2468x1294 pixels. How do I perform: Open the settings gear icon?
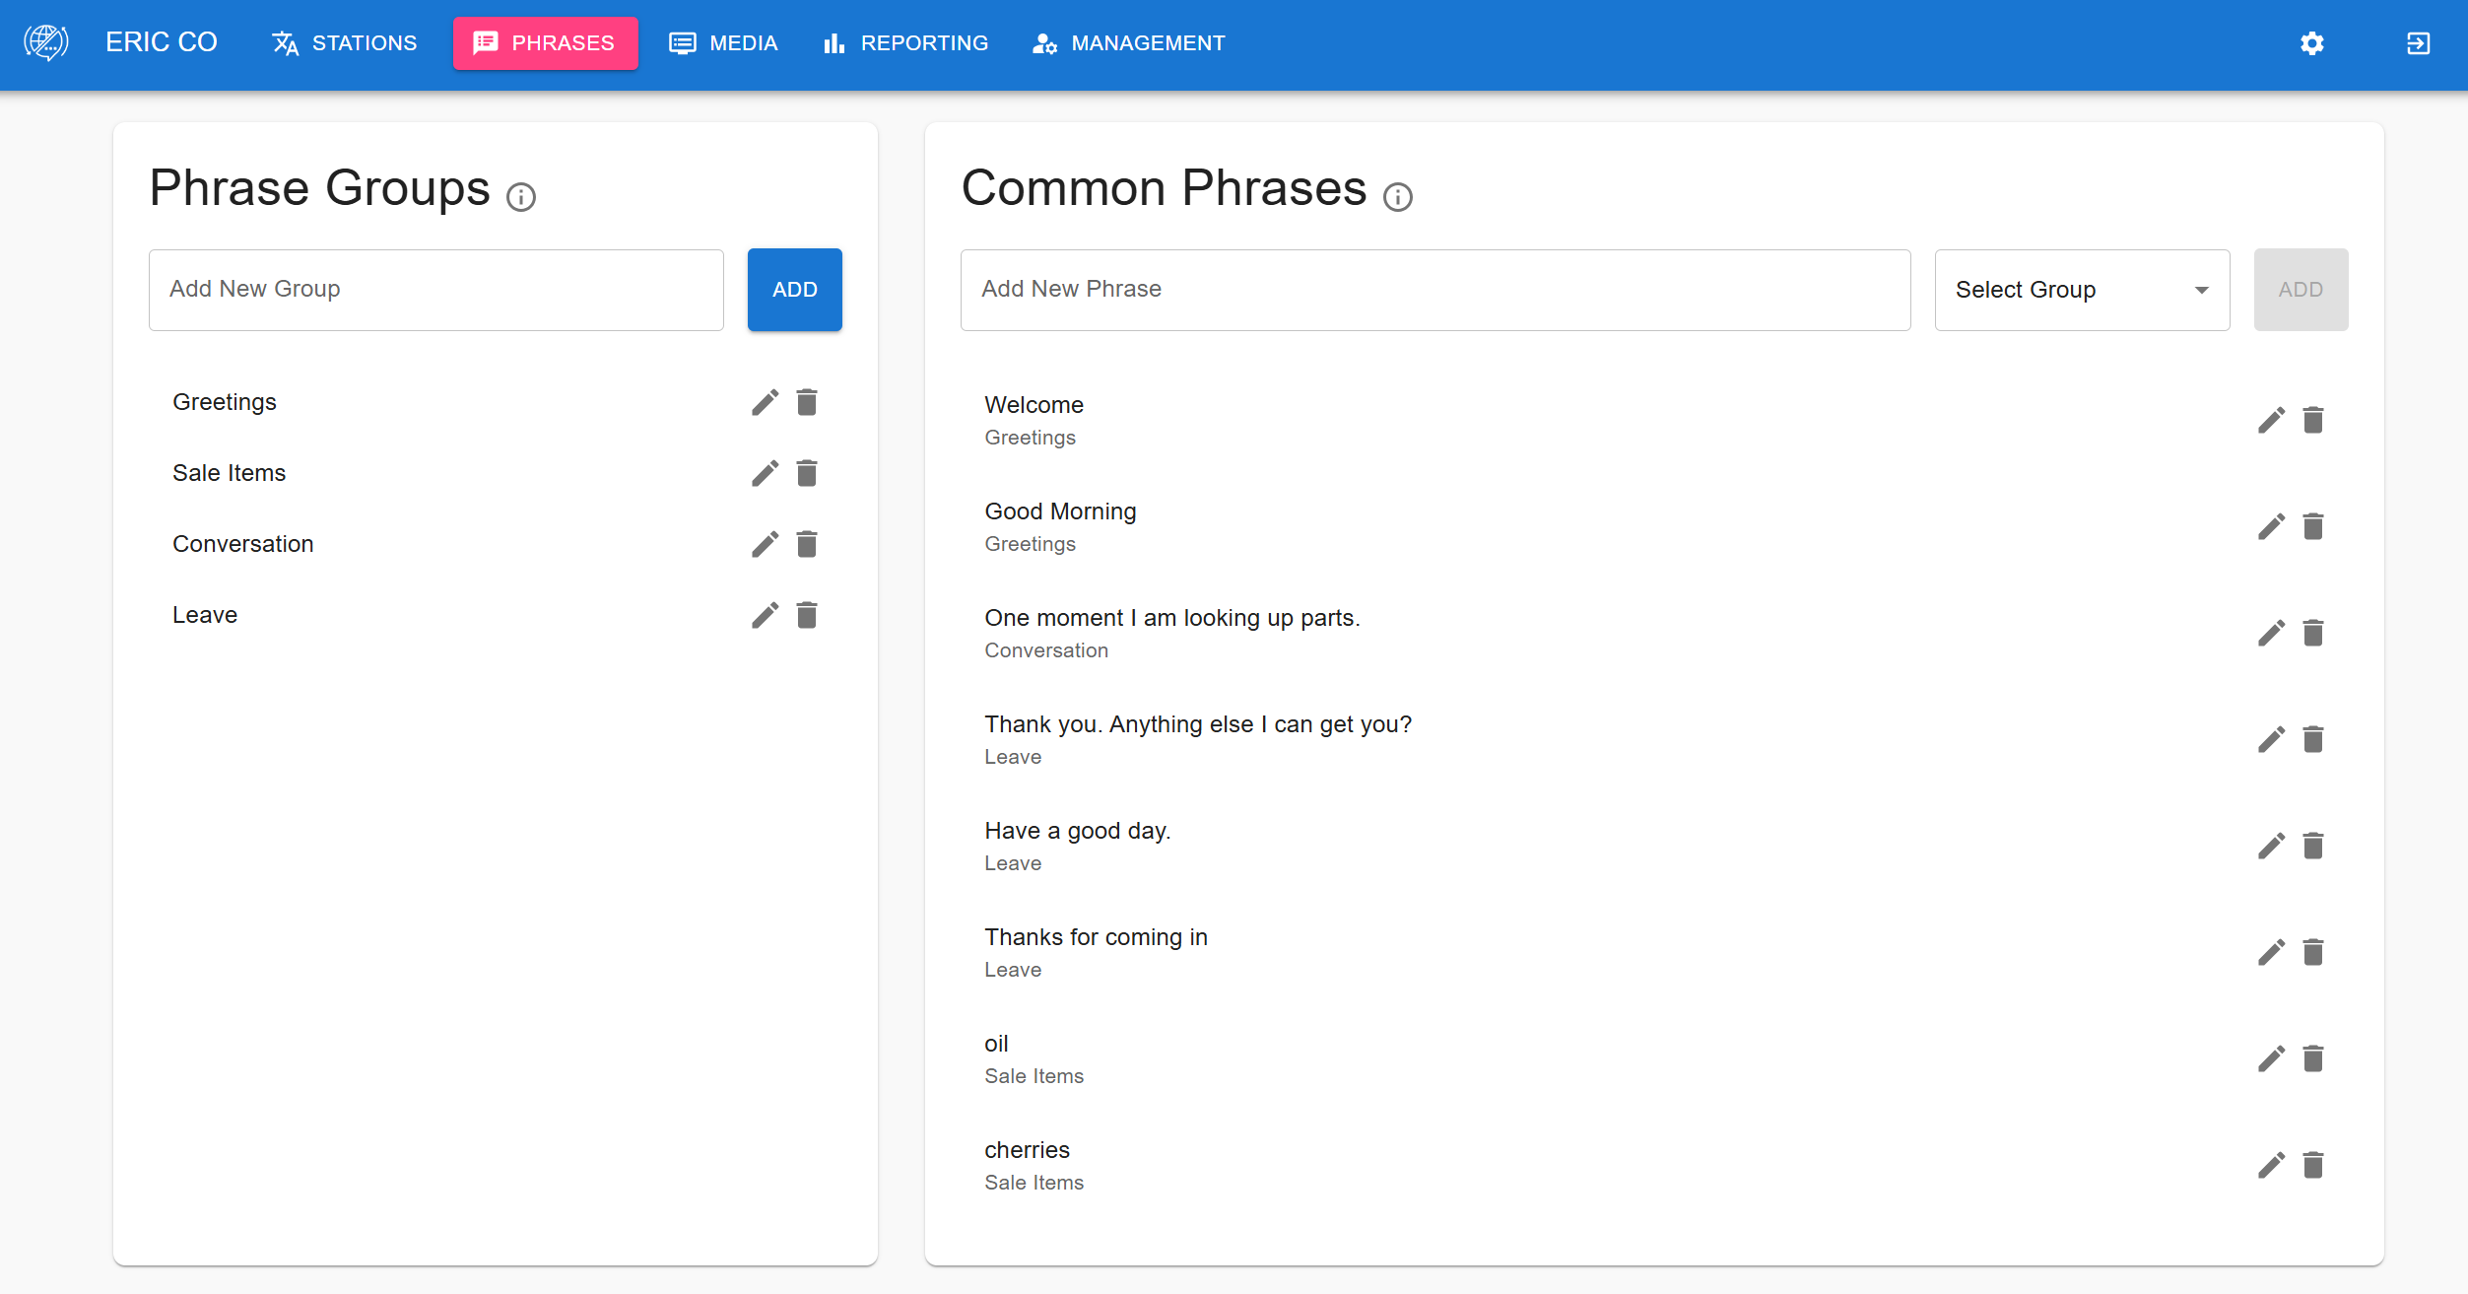2311,43
